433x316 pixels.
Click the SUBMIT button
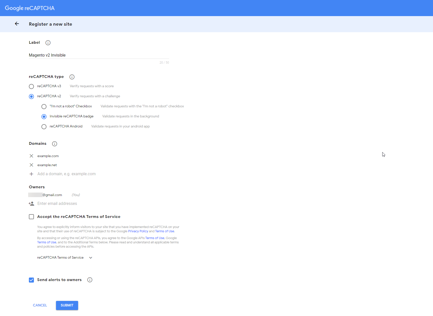tap(67, 305)
